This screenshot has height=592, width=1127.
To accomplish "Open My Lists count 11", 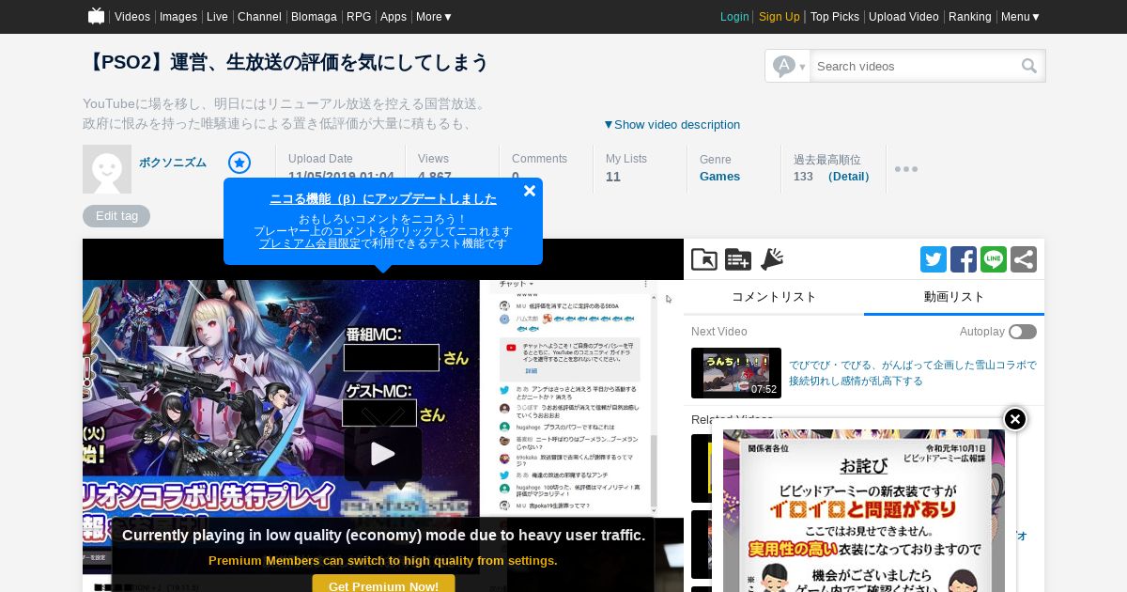I will coord(613,177).
